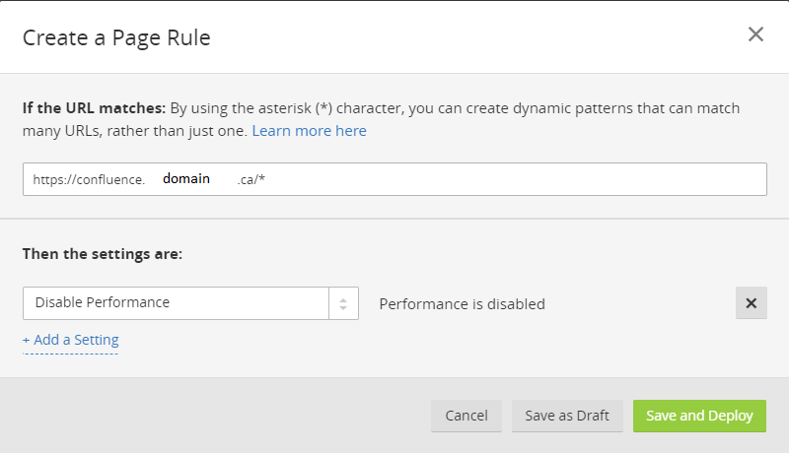
Task: Click the up arrow in settings selector
Action: [x=343, y=298]
